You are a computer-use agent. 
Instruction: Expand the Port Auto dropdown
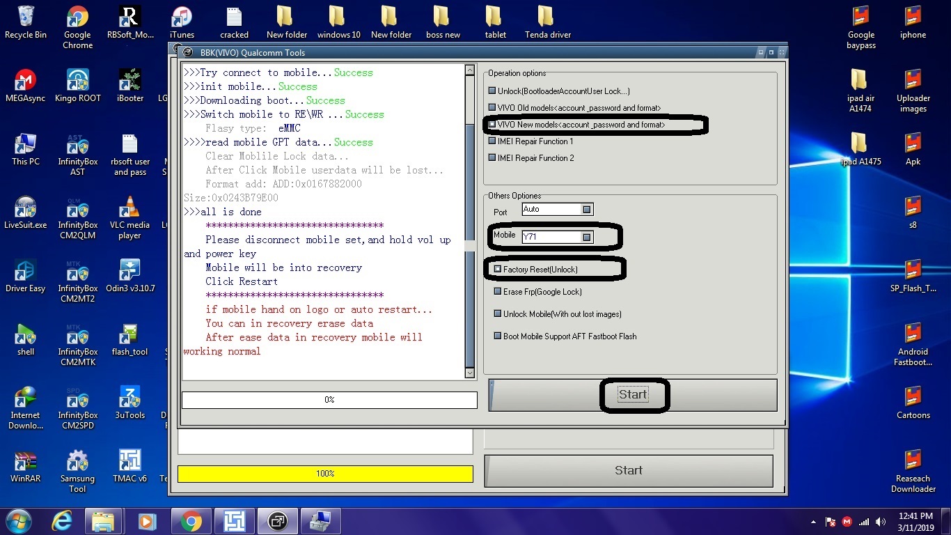click(587, 210)
